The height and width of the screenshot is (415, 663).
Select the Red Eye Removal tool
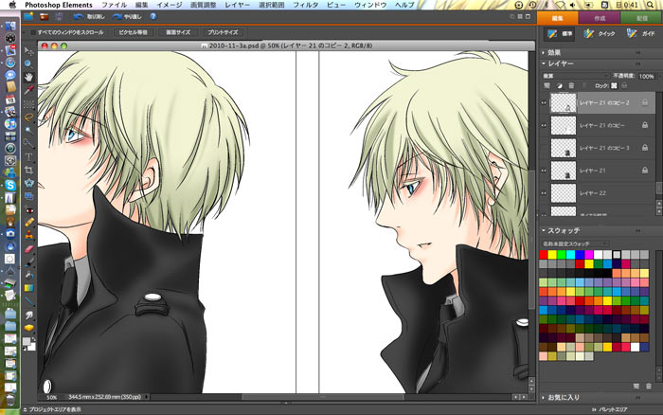tap(28, 209)
